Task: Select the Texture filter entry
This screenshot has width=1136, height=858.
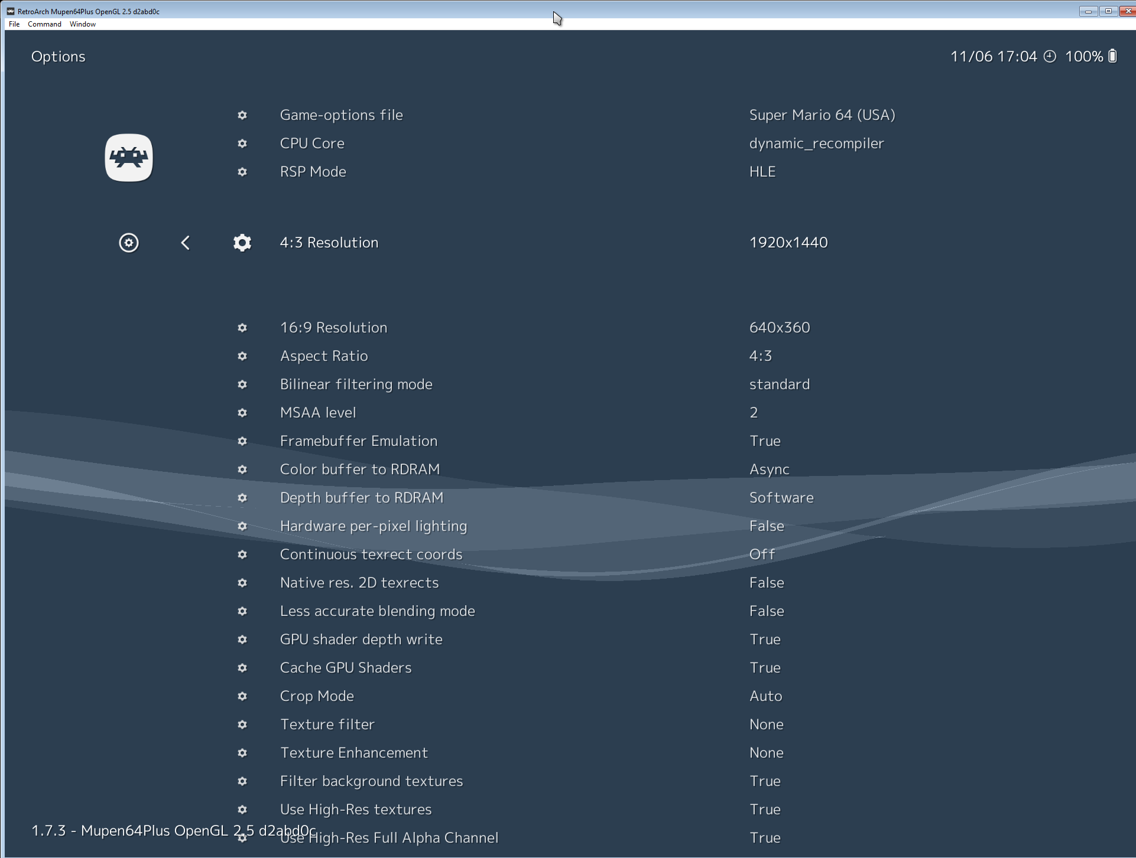Action: pyautogui.click(x=327, y=725)
